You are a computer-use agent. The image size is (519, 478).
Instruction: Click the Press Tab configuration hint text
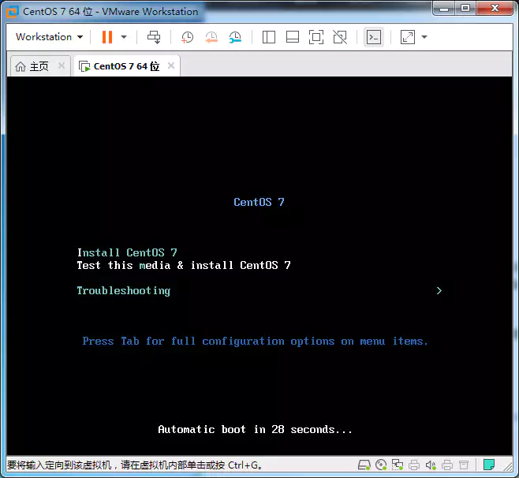[x=256, y=342]
